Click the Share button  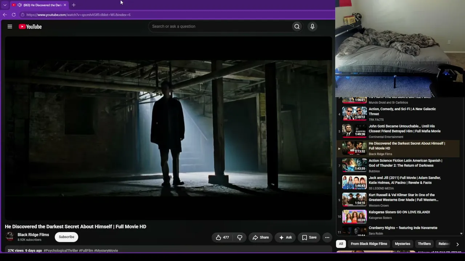[x=260, y=237]
